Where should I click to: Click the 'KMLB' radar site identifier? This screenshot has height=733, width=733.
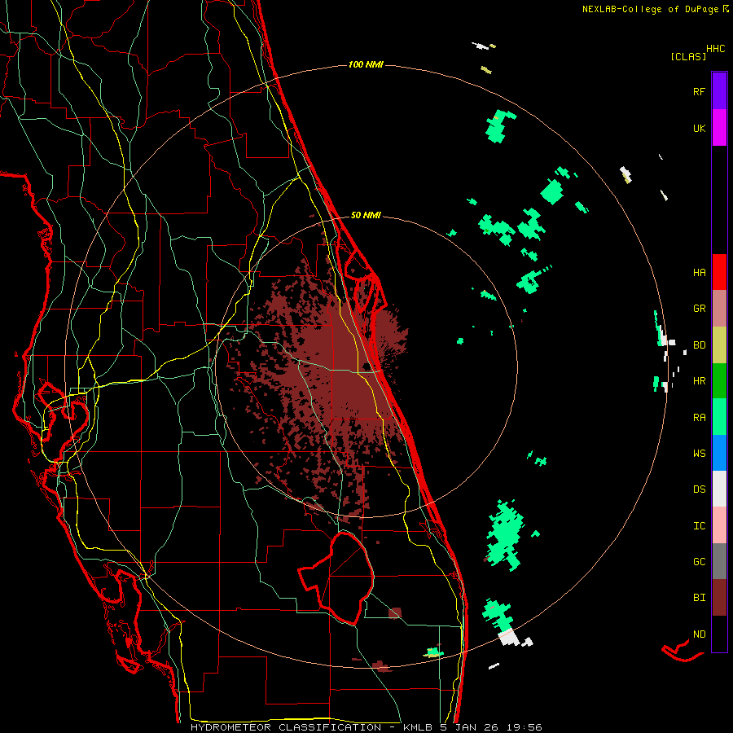(x=418, y=727)
